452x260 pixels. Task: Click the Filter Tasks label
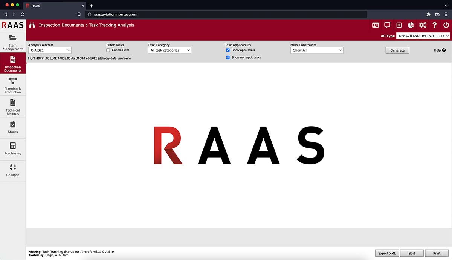tap(115, 45)
